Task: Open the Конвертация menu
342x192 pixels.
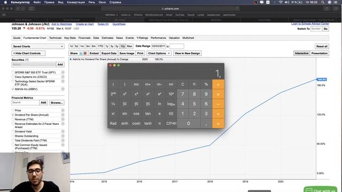Action: (76, 2)
